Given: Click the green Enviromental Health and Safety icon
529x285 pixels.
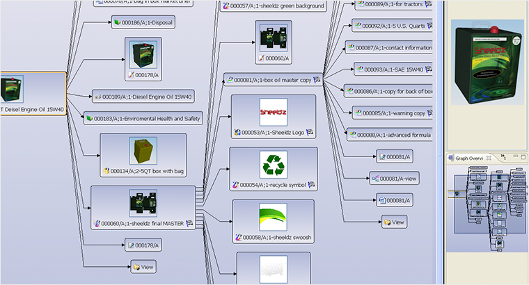Looking at the screenshot, I should coord(89,119).
